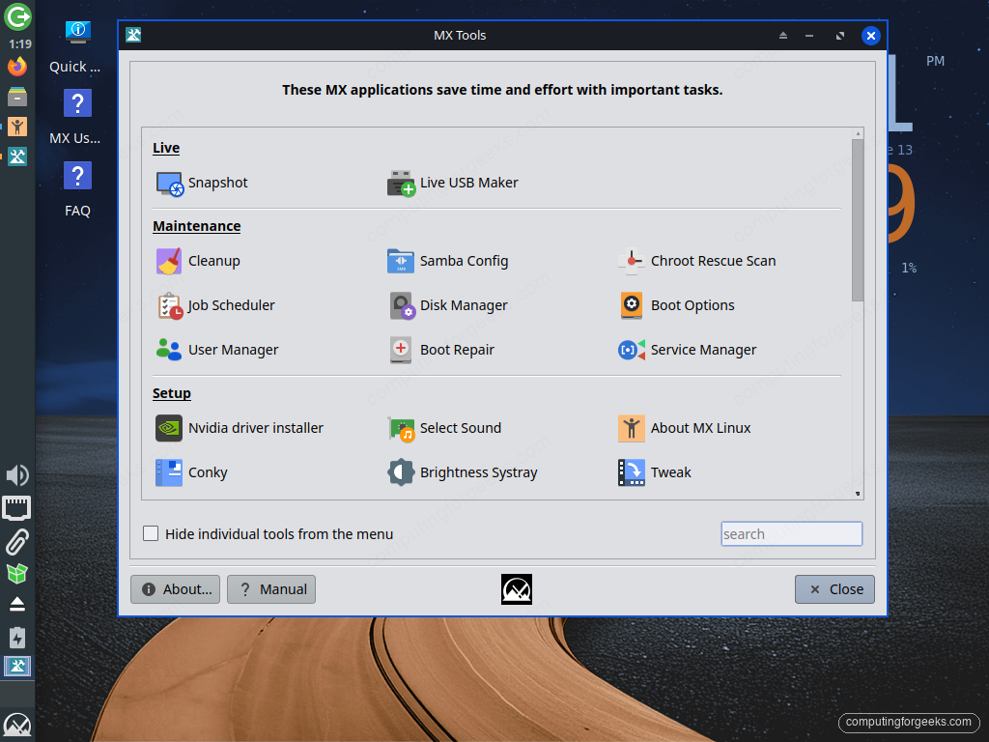Open the clipboard paperclip icon in the panel
989x742 pixels.
click(x=17, y=542)
